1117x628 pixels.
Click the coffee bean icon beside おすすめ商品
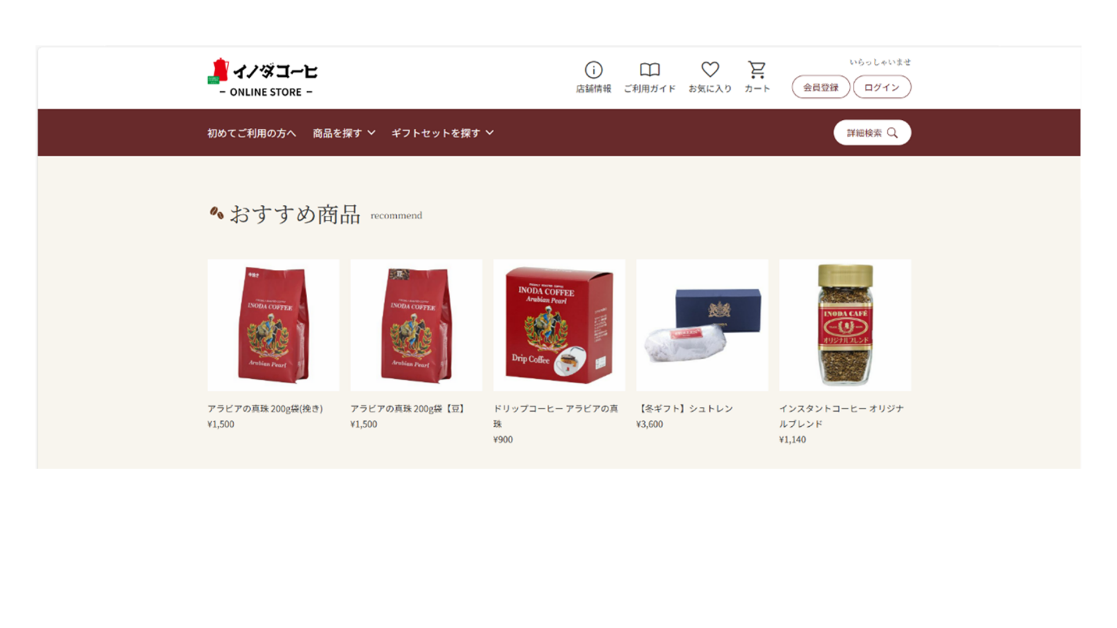[216, 213]
